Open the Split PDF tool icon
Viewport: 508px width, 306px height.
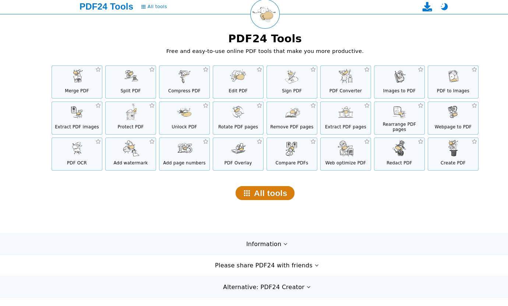[131, 76]
